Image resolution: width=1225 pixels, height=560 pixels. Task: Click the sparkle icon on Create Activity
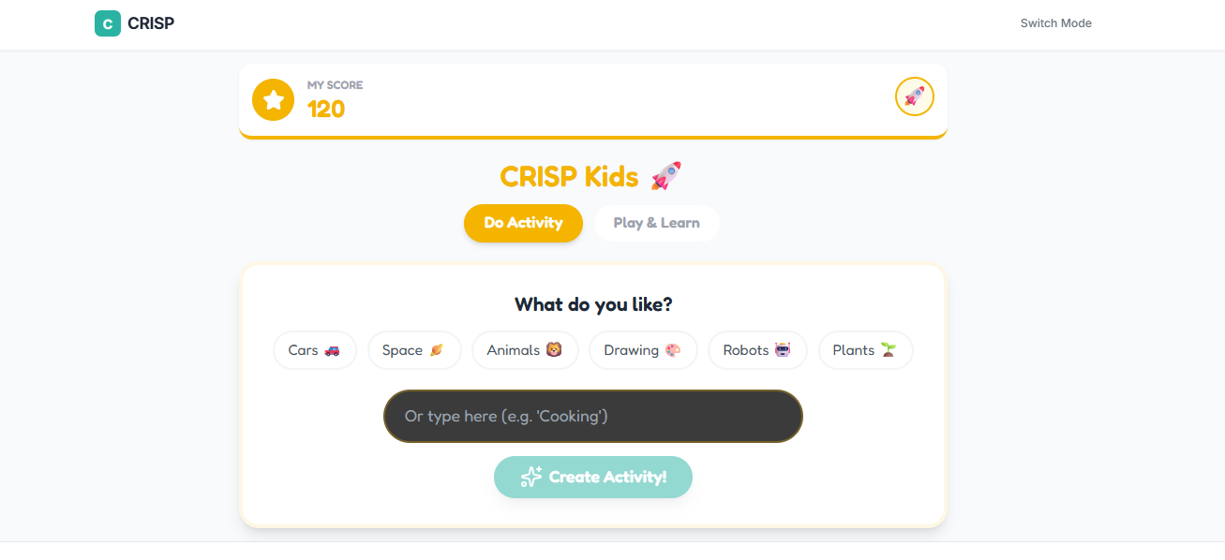(x=531, y=477)
